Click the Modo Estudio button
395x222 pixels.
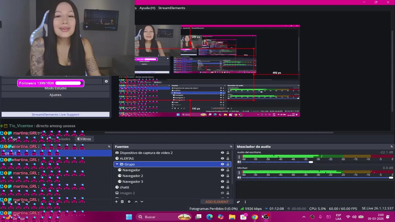click(x=56, y=88)
